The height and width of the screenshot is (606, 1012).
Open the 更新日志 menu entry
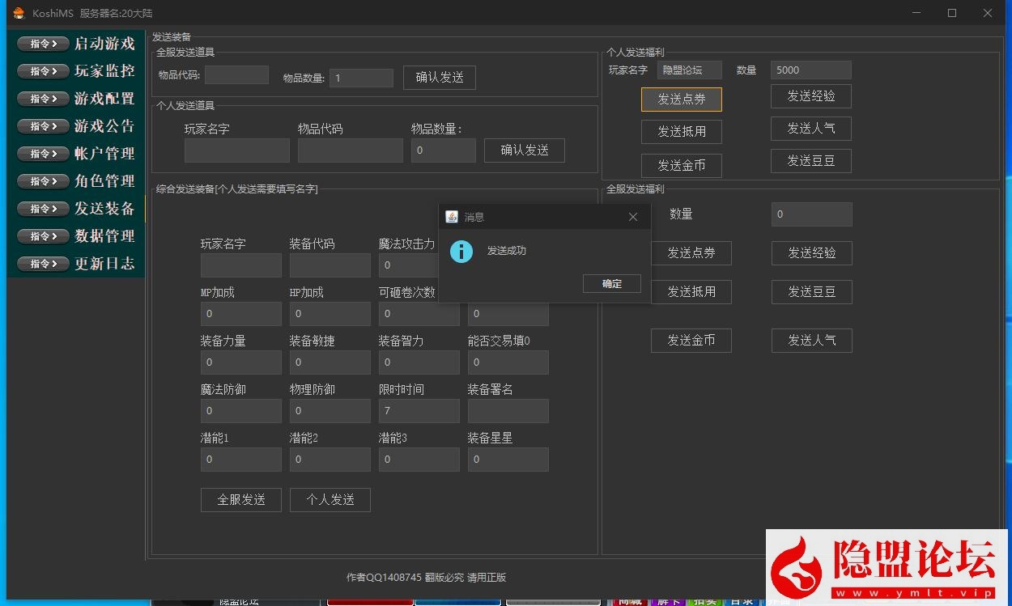(x=104, y=264)
